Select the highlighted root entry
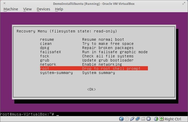Screen dimensions: 188x122 coord(94,69)
